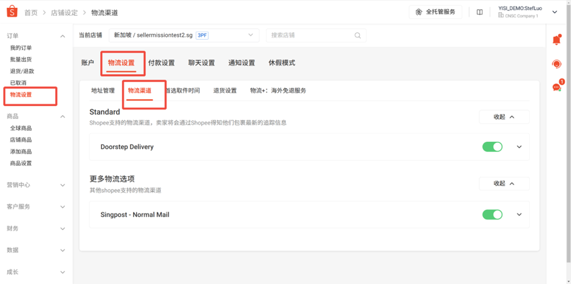
Task: Click the Singpost - Normal Mail label
Action: tap(135, 215)
